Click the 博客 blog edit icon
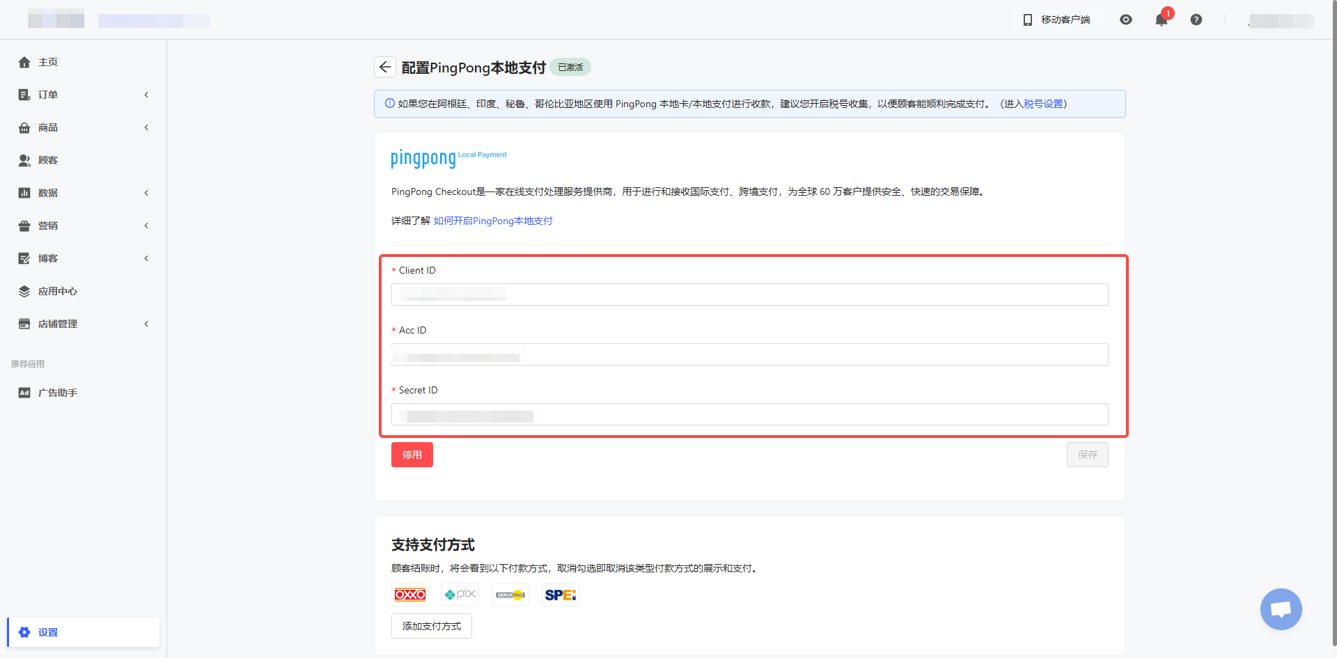 [24, 258]
